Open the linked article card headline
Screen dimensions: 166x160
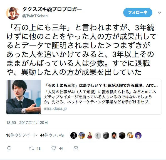(101, 86)
